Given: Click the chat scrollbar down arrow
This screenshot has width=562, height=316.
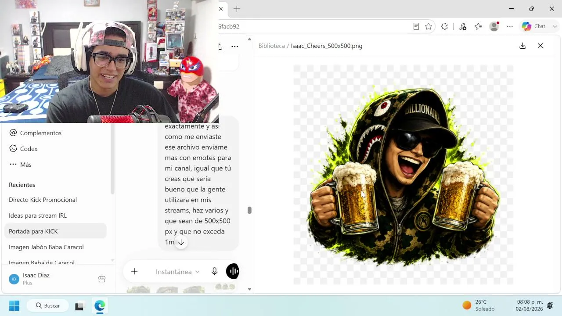Looking at the screenshot, I should [250, 289].
